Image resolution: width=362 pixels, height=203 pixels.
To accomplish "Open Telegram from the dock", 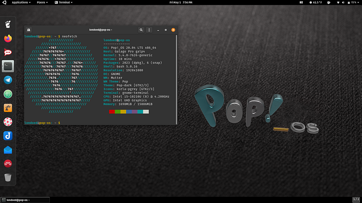I will [x=8, y=80].
